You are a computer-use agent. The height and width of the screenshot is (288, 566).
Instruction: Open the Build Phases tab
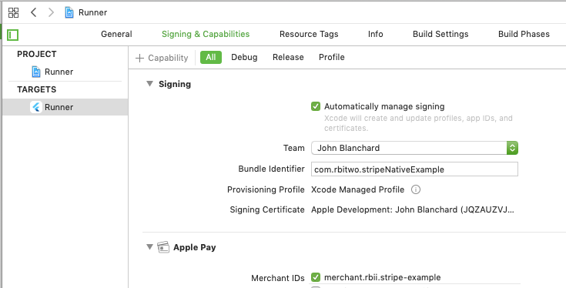point(524,35)
